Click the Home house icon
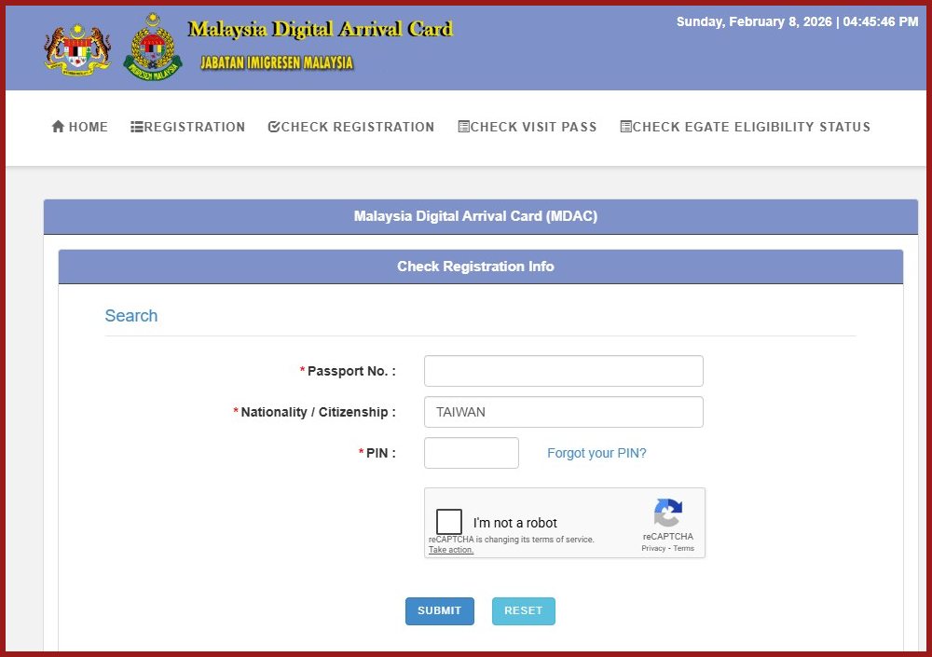 click(58, 127)
